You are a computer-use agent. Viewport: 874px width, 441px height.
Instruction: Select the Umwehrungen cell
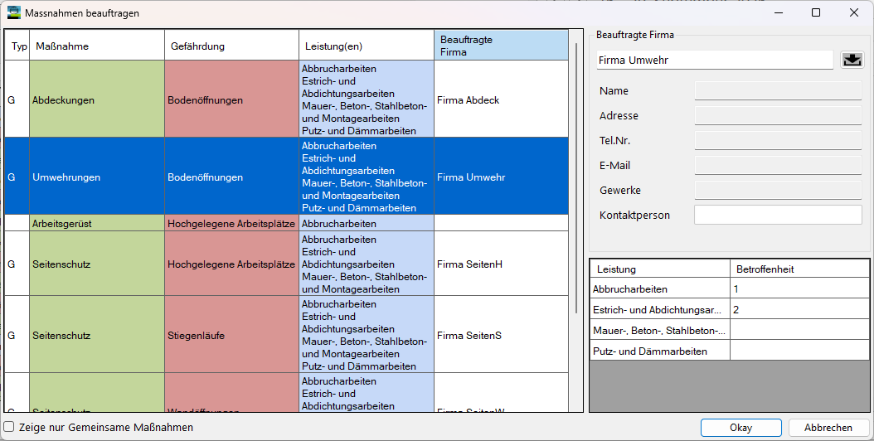click(97, 177)
